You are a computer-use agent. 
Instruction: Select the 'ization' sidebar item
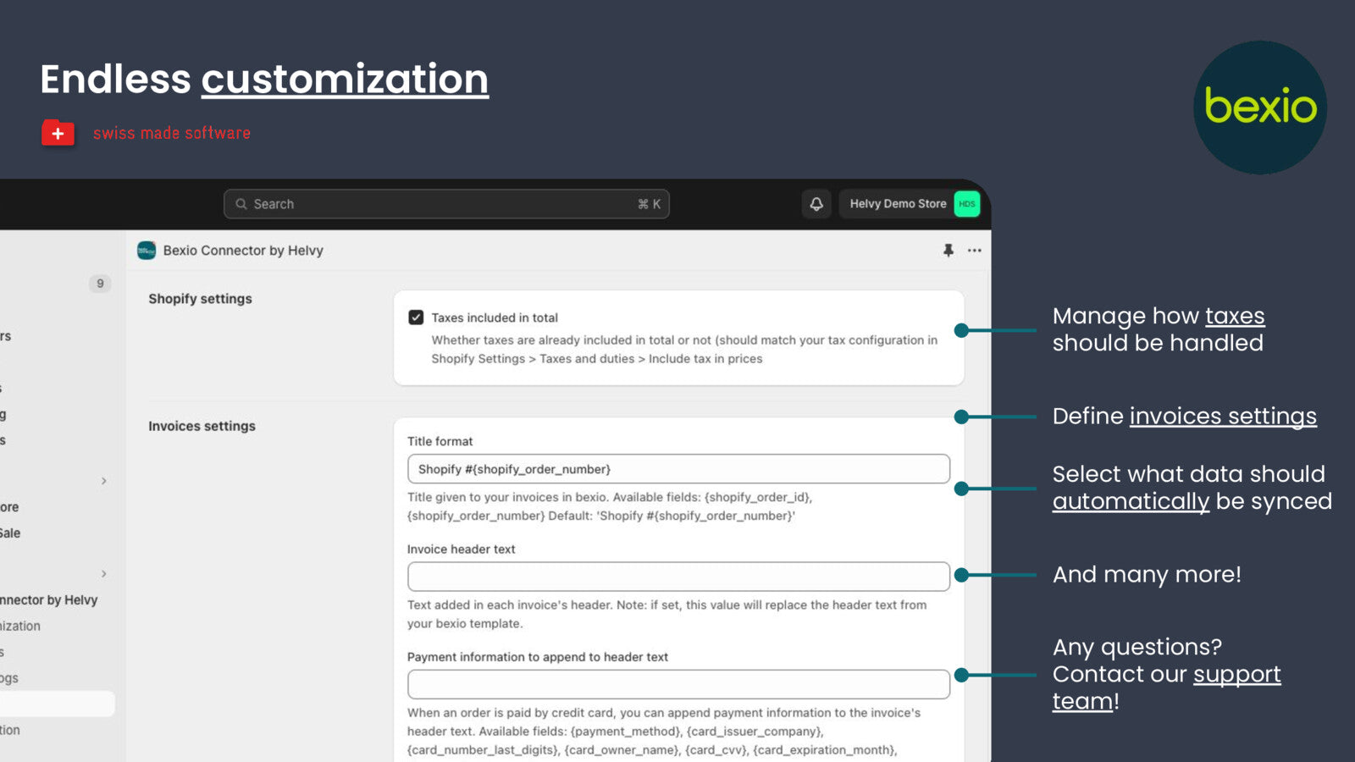tap(20, 627)
